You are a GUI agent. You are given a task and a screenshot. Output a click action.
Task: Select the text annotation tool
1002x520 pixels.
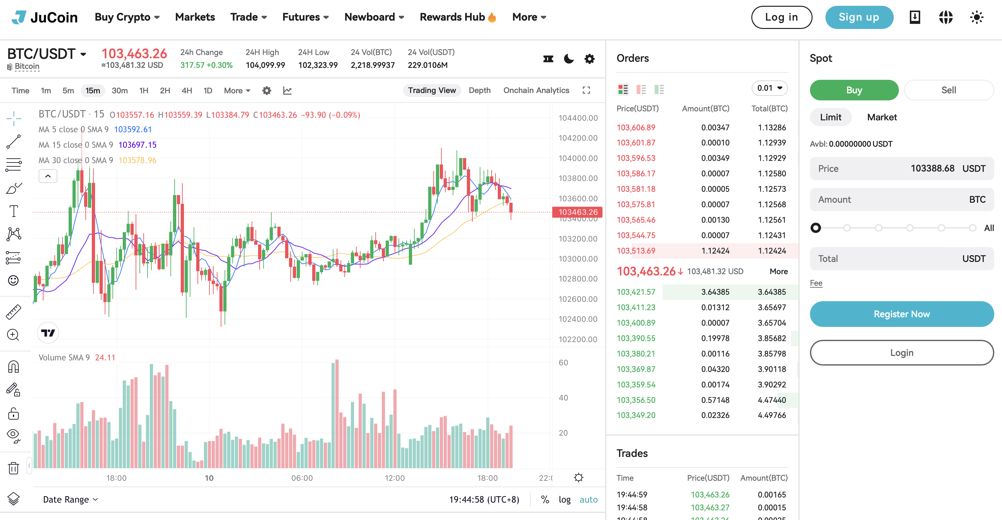tap(14, 211)
